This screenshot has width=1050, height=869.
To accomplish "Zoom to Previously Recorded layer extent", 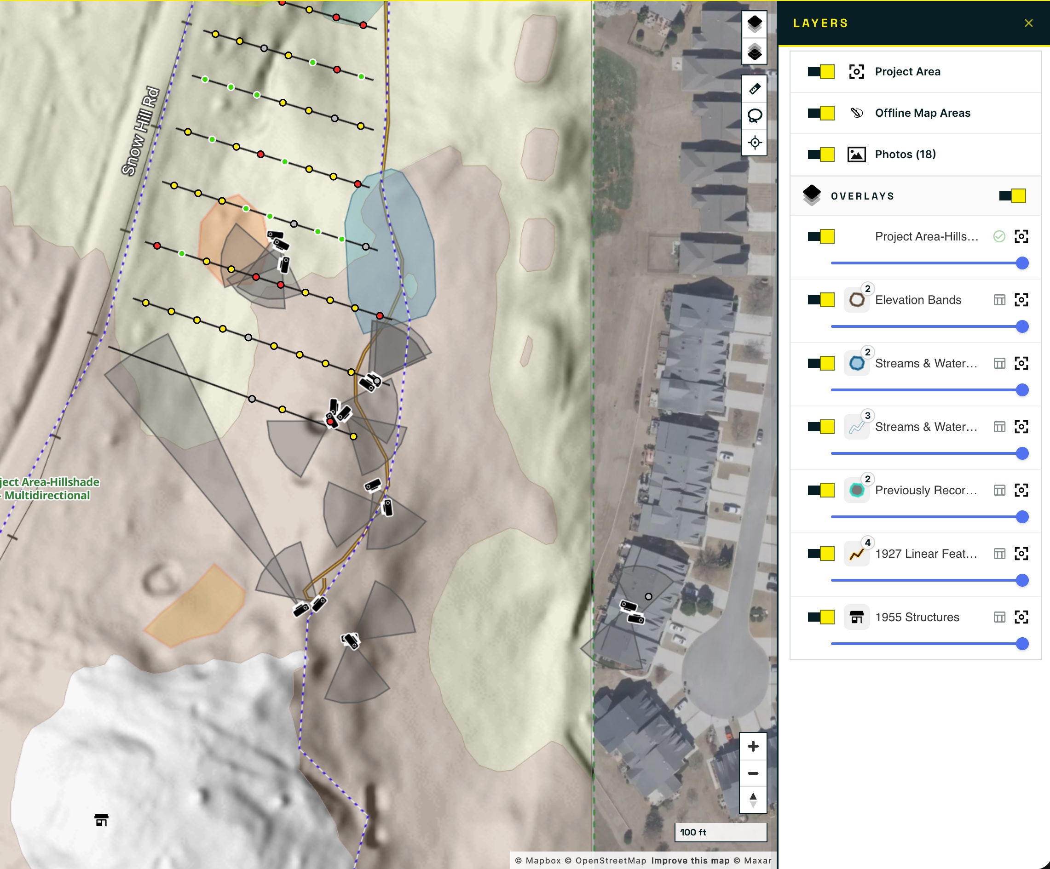I will (1021, 490).
